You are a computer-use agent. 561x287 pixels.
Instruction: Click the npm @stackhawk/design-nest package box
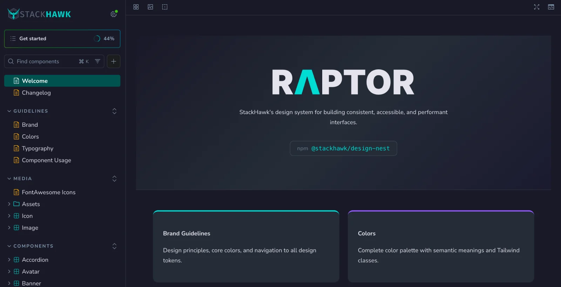pyautogui.click(x=344, y=148)
